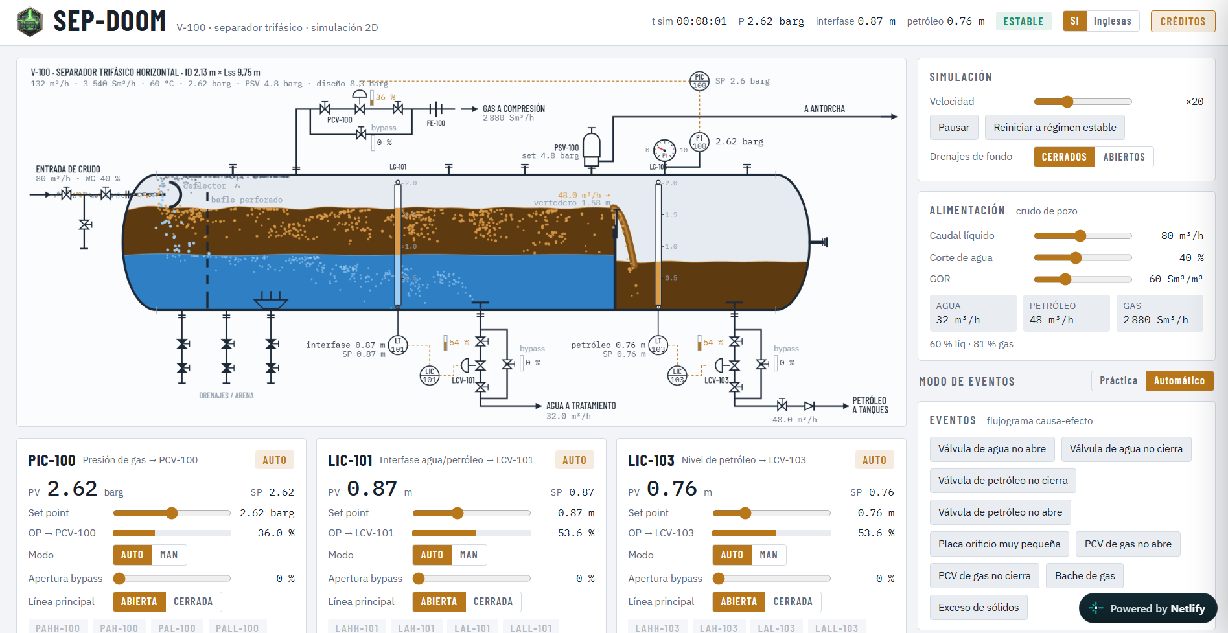1228x633 pixels.
Task: Set LIC-103 mode to MAN
Action: 768,555
